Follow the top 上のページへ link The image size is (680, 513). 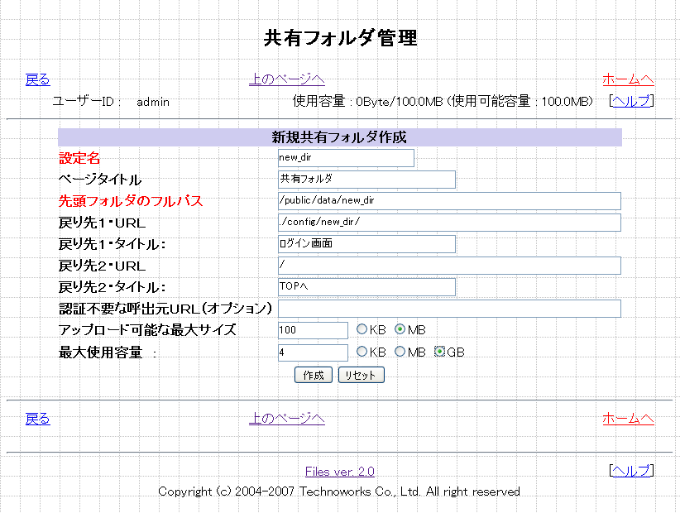286,79
